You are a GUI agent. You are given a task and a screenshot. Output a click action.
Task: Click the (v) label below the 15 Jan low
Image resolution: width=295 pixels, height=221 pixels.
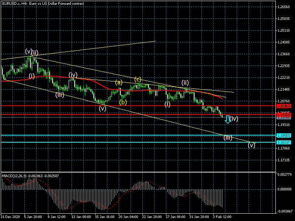point(103,108)
